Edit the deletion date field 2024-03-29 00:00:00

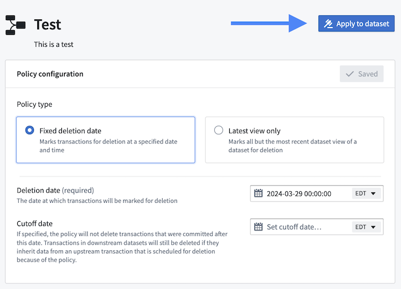click(x=299, y=194)
